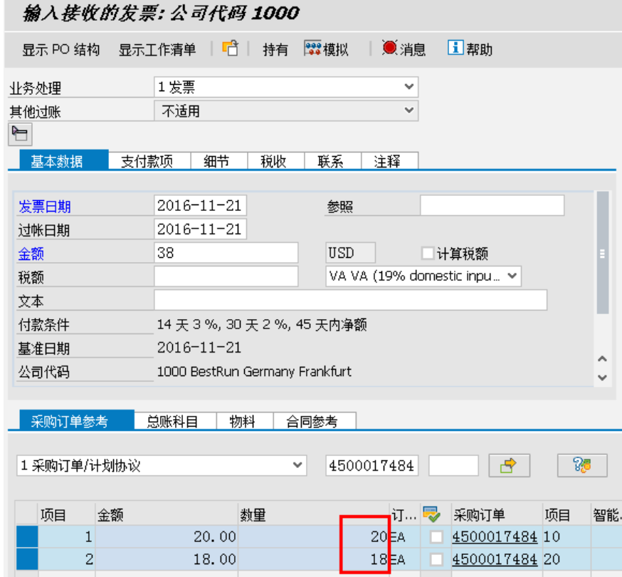This screenshot has height=577, width=622.
Task: Switch to the 合同参考 tab
Action: click(x=315, y=421)
